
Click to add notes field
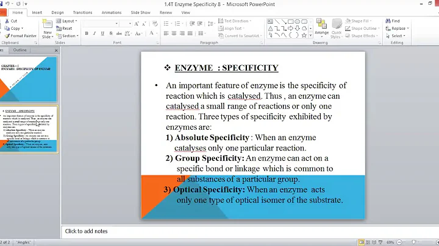pyautogui.click(x=250, y=231)
